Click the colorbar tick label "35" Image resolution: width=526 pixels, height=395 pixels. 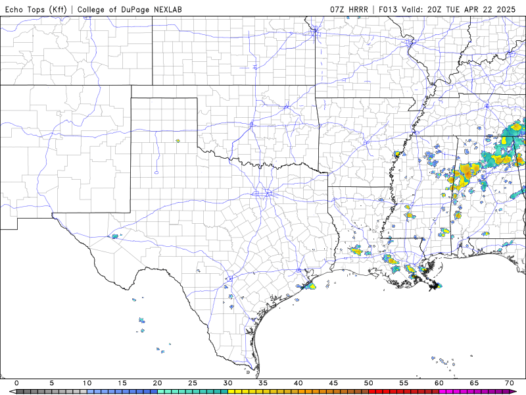click(263, 383)
